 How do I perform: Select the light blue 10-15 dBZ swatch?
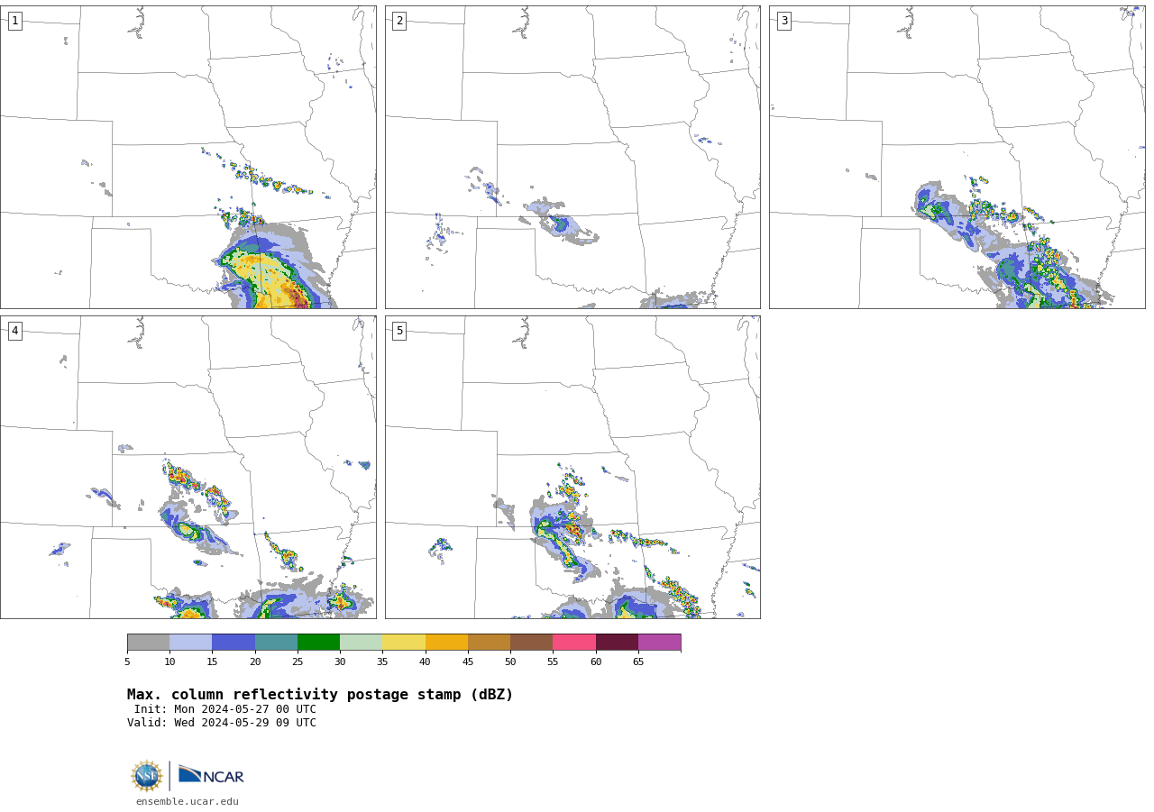point(190,643)
